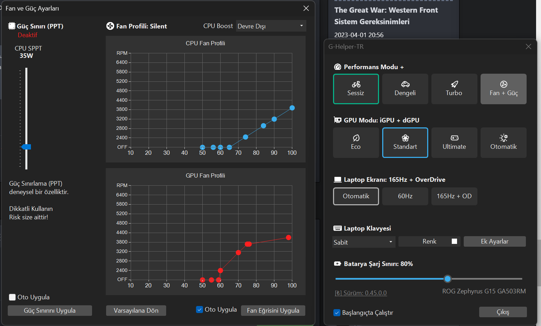The width and height of the screenshot is (541, 326).
Task: Disable Başlangıçta Çalıştır checkbox
Action: pos(337,313)
